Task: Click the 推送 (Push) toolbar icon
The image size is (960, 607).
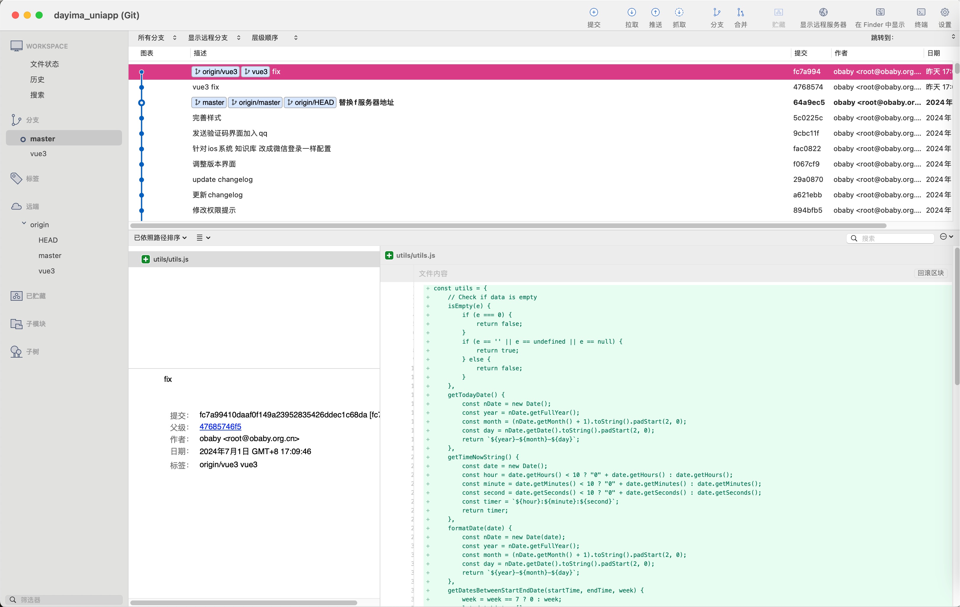Action: (655, 13)
